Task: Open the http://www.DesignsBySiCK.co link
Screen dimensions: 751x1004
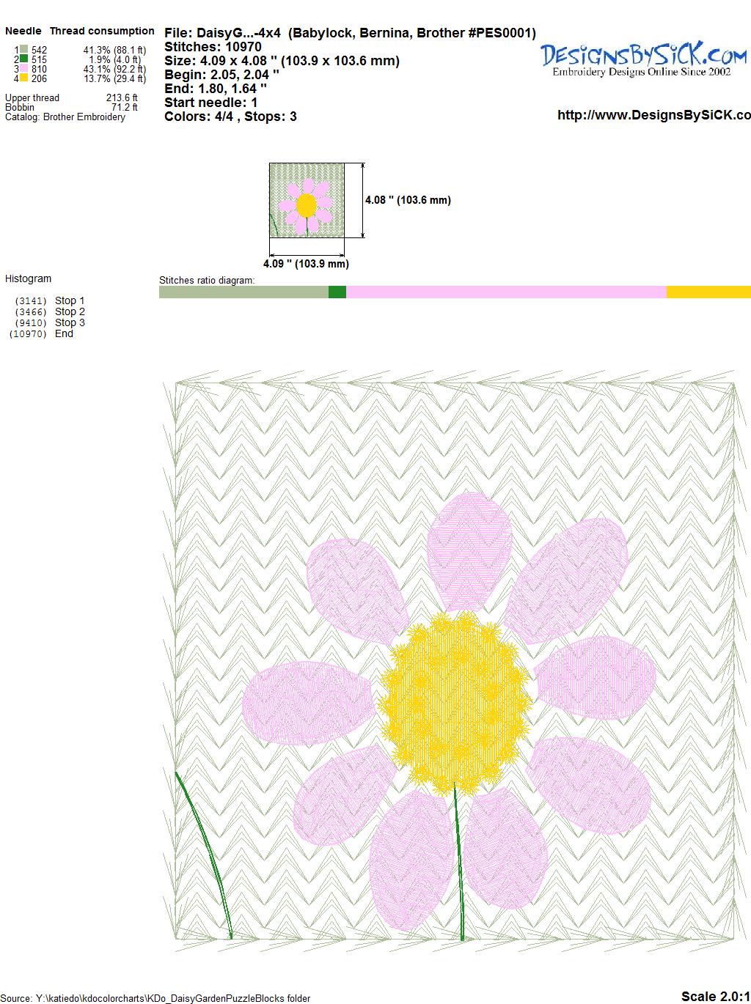Action: pos(653,115)
